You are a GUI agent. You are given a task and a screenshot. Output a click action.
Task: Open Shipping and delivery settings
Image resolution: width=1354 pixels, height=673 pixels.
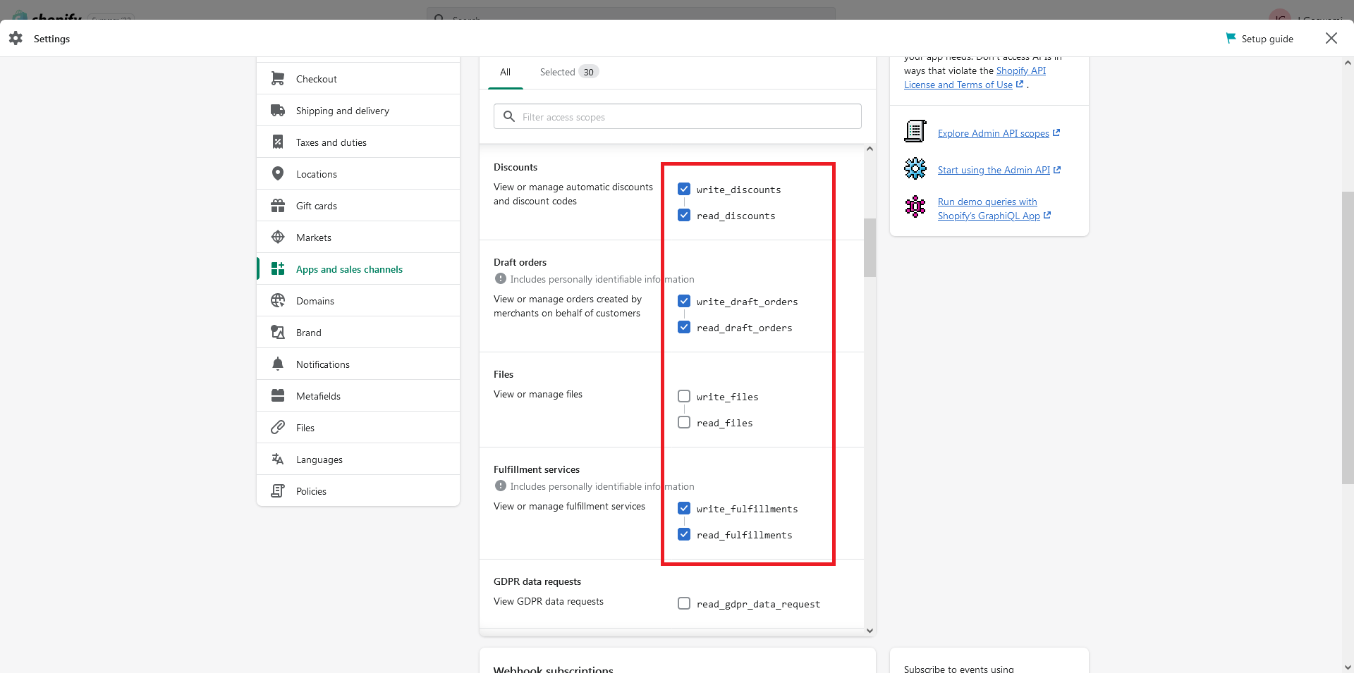(358, 111)
